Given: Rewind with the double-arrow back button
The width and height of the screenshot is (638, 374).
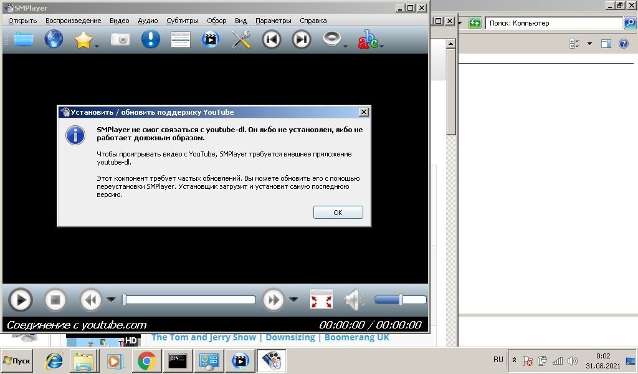Looking at the screenshot, I should pos(91,300).
